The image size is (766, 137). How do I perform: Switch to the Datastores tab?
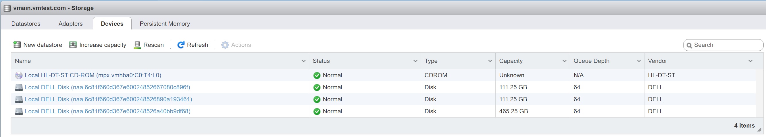point(26,24)
